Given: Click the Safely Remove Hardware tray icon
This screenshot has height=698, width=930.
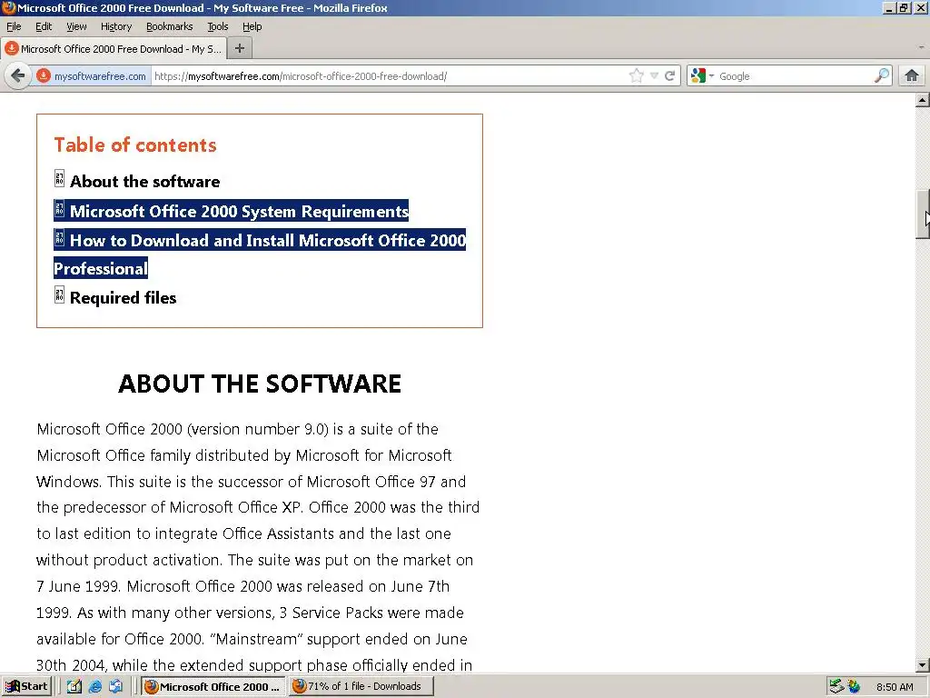Looking at the screenshot, I should point(836,687).
